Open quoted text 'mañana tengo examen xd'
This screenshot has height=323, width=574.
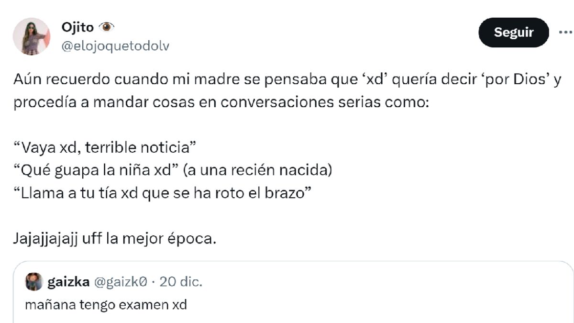(x=106, y=304)
